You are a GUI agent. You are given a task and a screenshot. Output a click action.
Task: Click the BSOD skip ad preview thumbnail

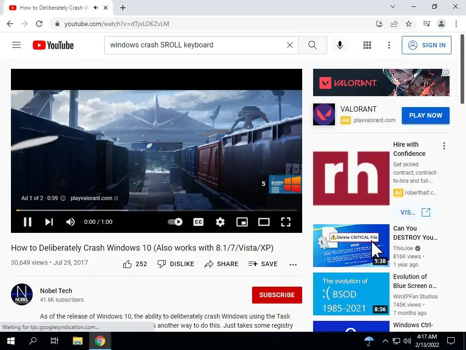pos(285,184)
